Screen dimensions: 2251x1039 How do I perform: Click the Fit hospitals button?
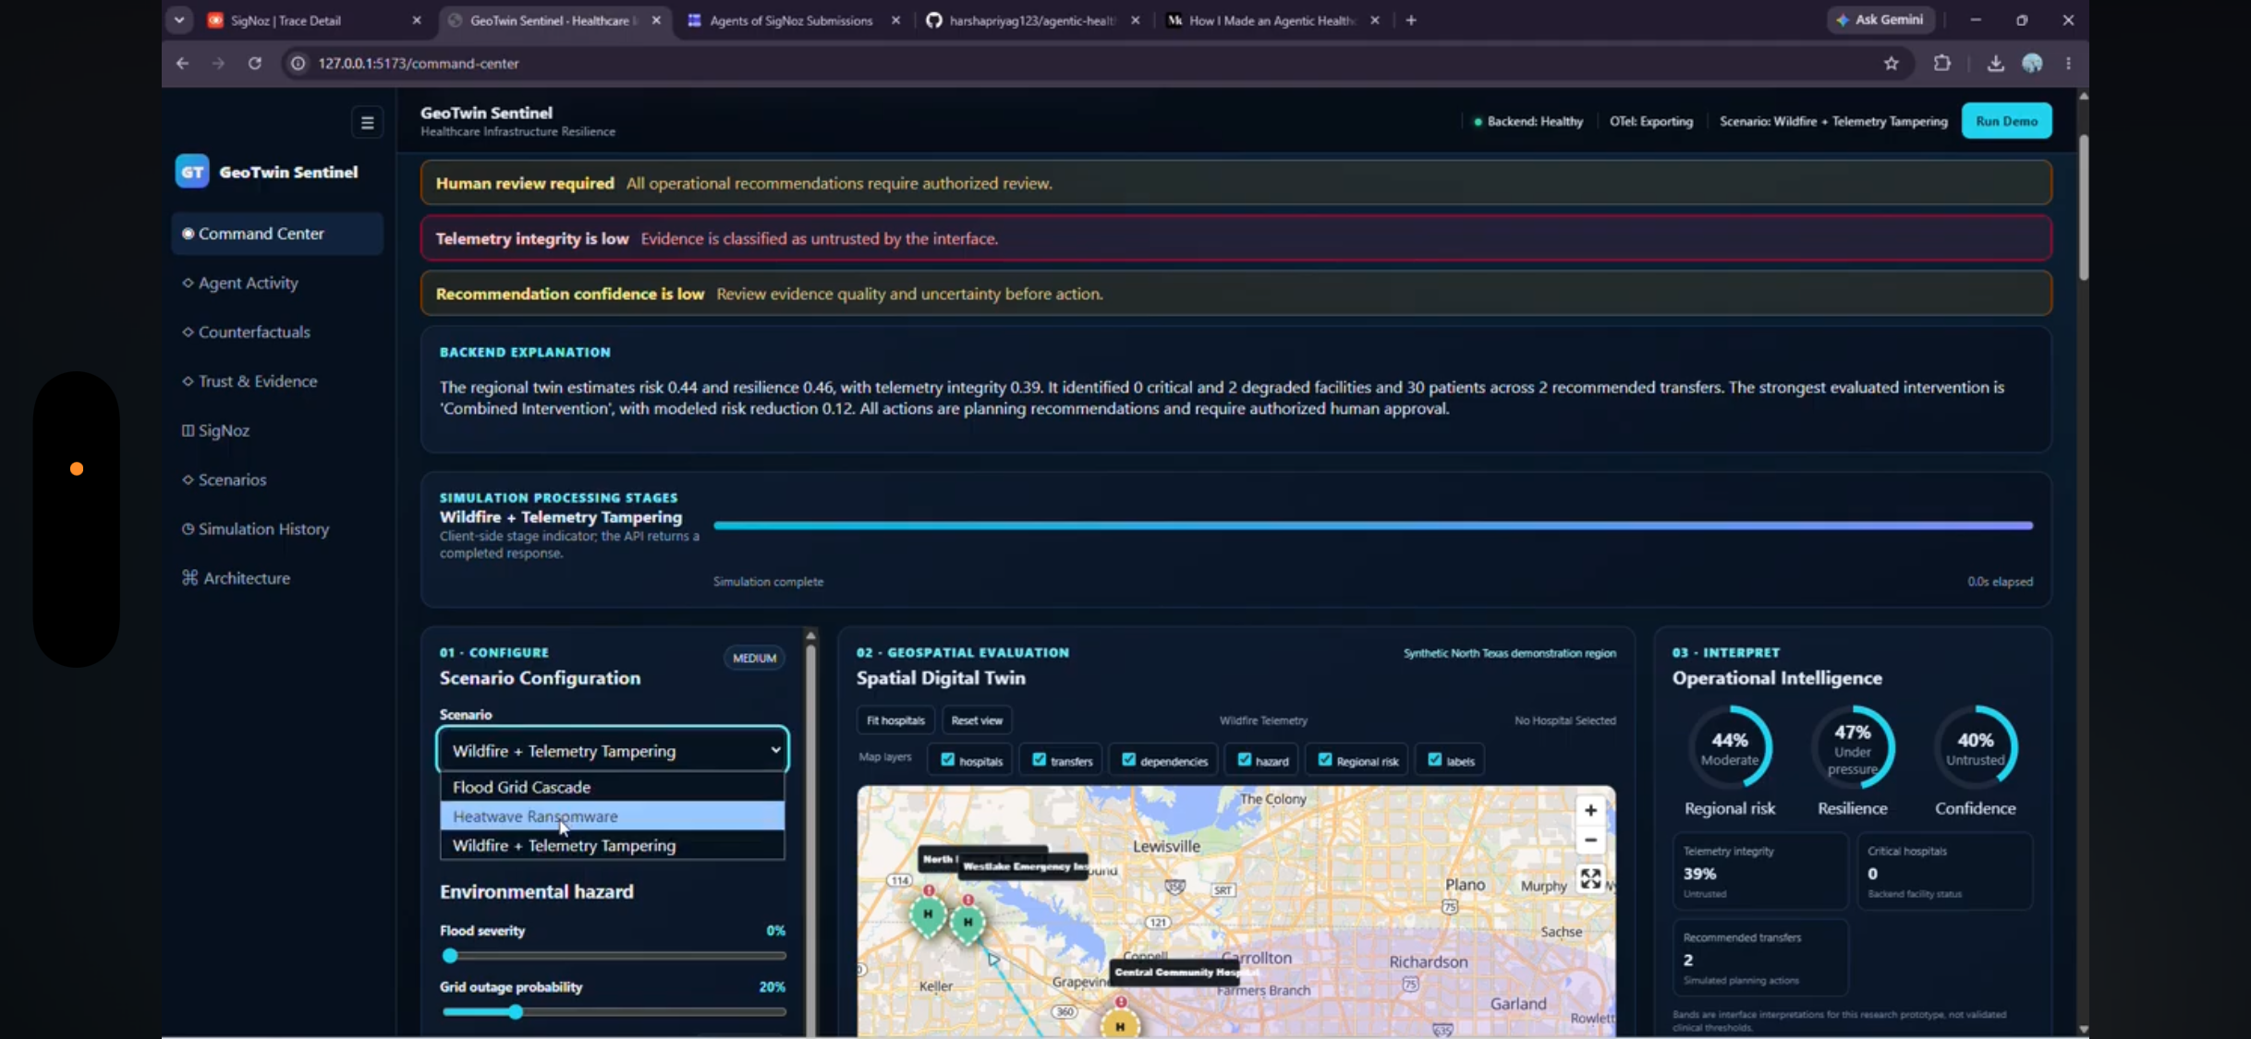click(895, 720)
